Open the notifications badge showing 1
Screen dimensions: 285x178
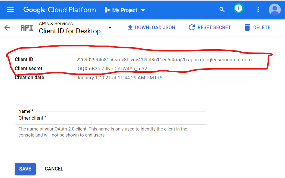(x=238, y=9)
